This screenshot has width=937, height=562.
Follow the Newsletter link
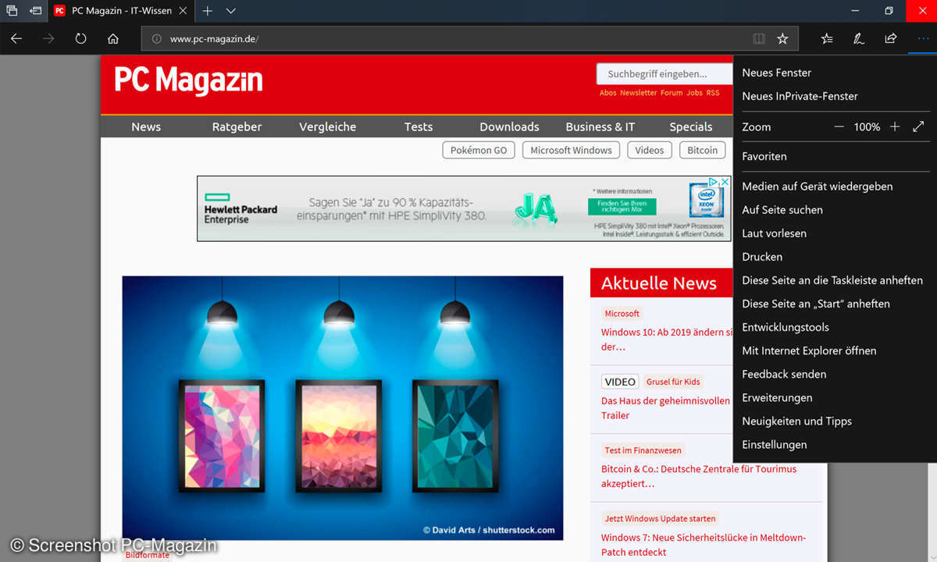coord(639,93)
